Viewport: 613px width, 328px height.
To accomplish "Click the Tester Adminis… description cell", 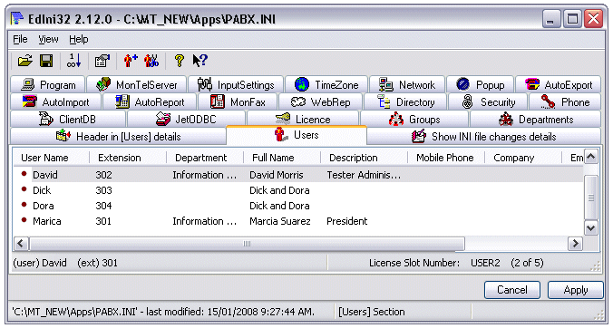I will (364, 175).
